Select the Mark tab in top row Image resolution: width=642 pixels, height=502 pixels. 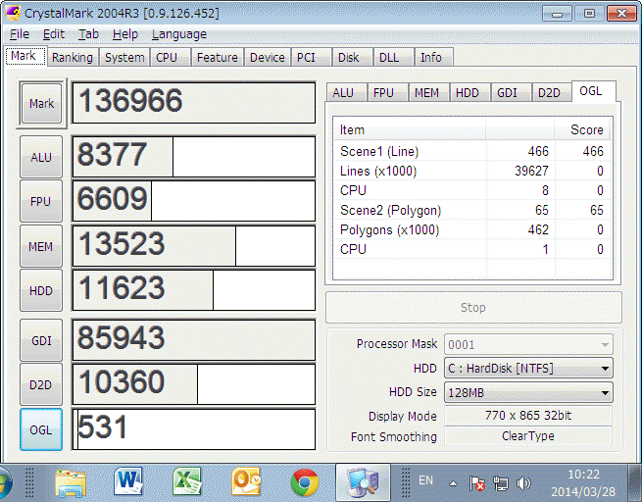(x=24, y=56)
